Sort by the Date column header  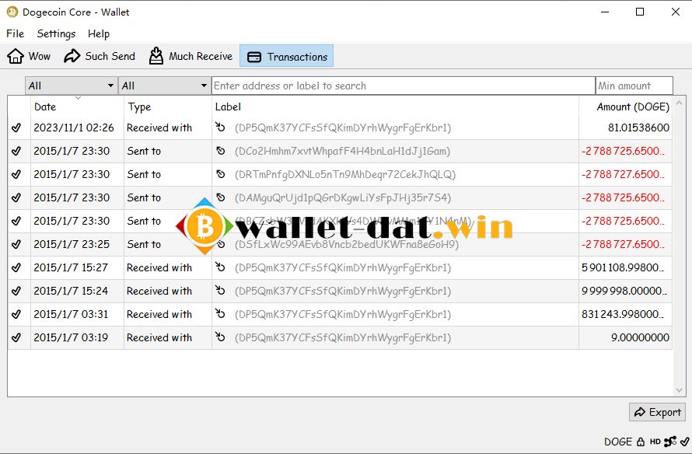tap(77, 107)
